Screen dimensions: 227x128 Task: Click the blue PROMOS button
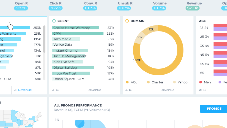(x=214, y=109)
